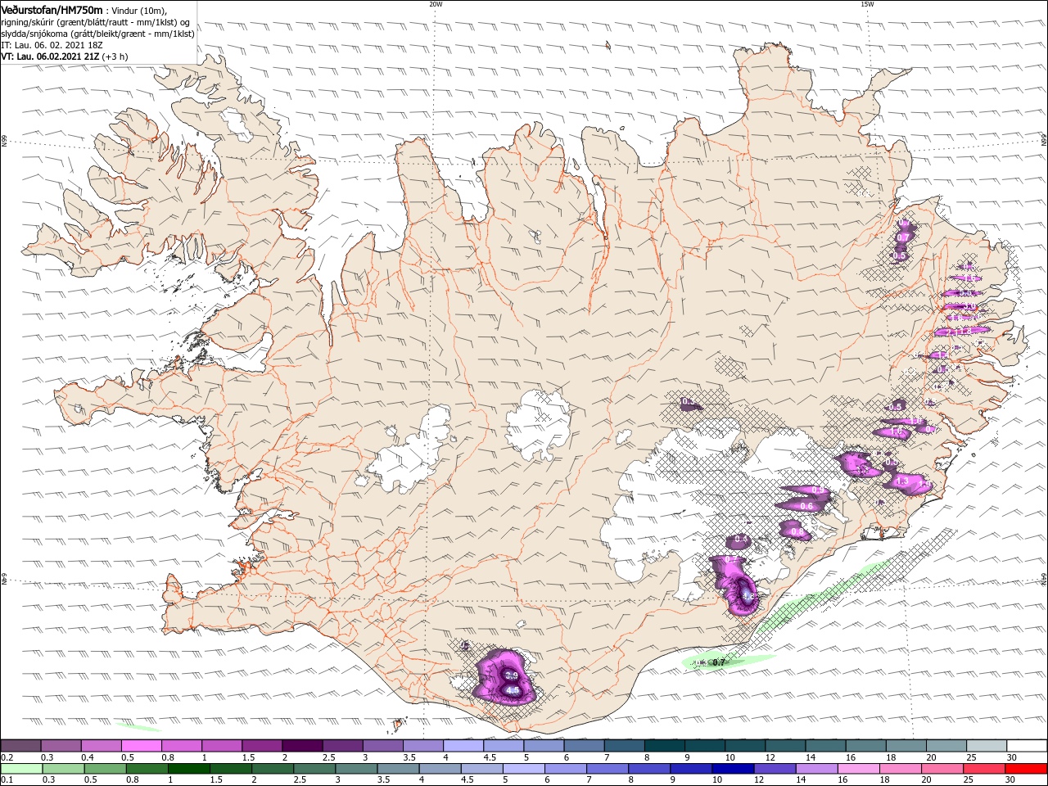Pick the darkest purple 2 swatch, upper row

point(301,746)
